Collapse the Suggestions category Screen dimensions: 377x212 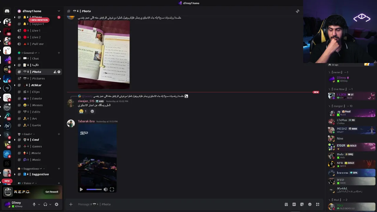click(x=32, y=169)
